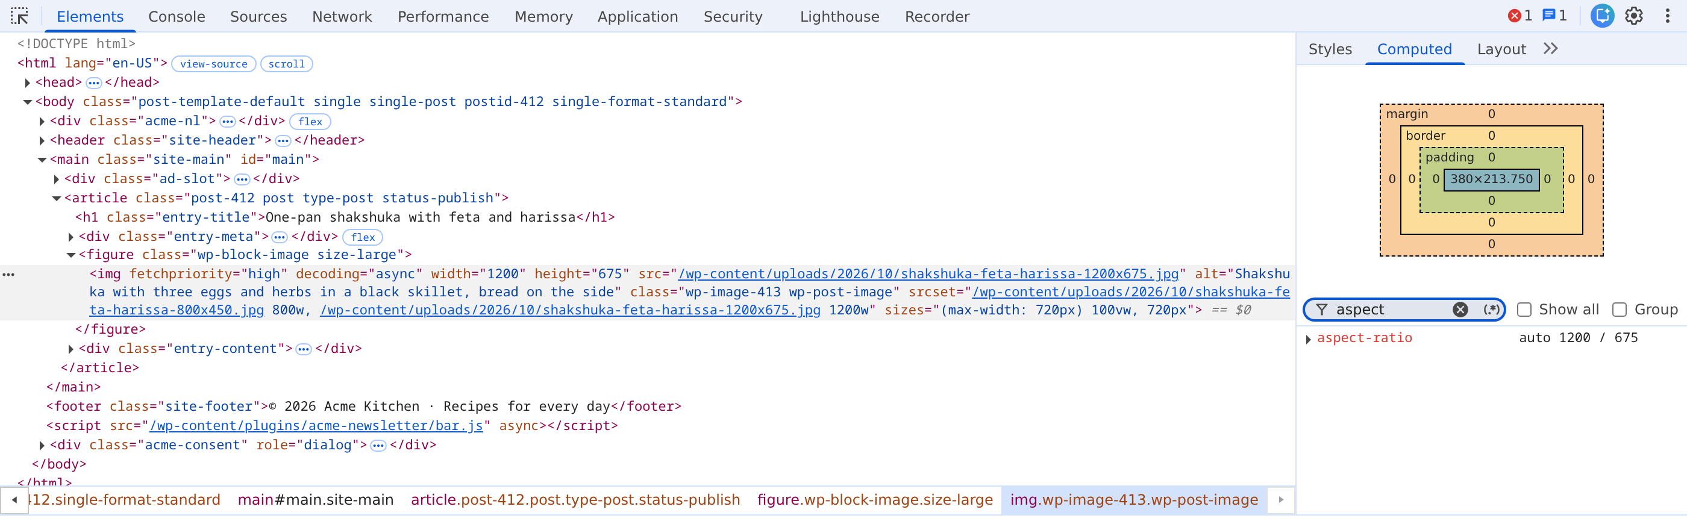
Task: Expand ellipsis in entry-meta div
Action: click(280, 237)
